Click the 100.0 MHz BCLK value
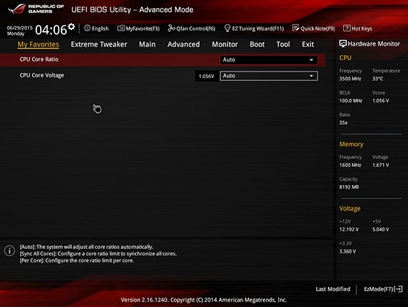This screenshot has height=307, width=408. (x=351, y=100)
